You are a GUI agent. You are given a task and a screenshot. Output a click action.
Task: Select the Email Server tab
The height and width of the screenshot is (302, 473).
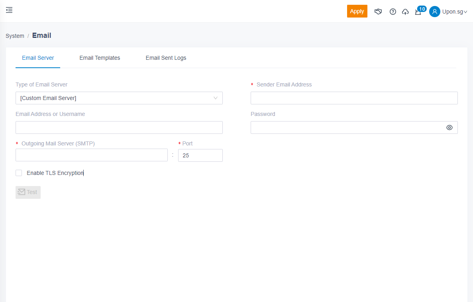pyautogui.click(x=38, y=58)
